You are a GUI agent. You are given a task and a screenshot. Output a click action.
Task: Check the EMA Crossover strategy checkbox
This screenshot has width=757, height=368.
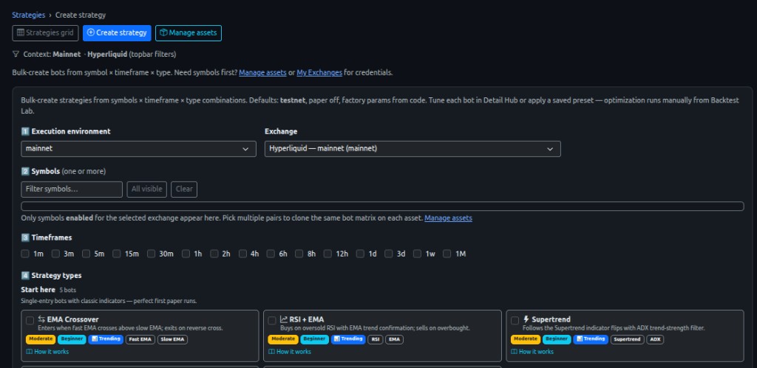tap(30, 320)
